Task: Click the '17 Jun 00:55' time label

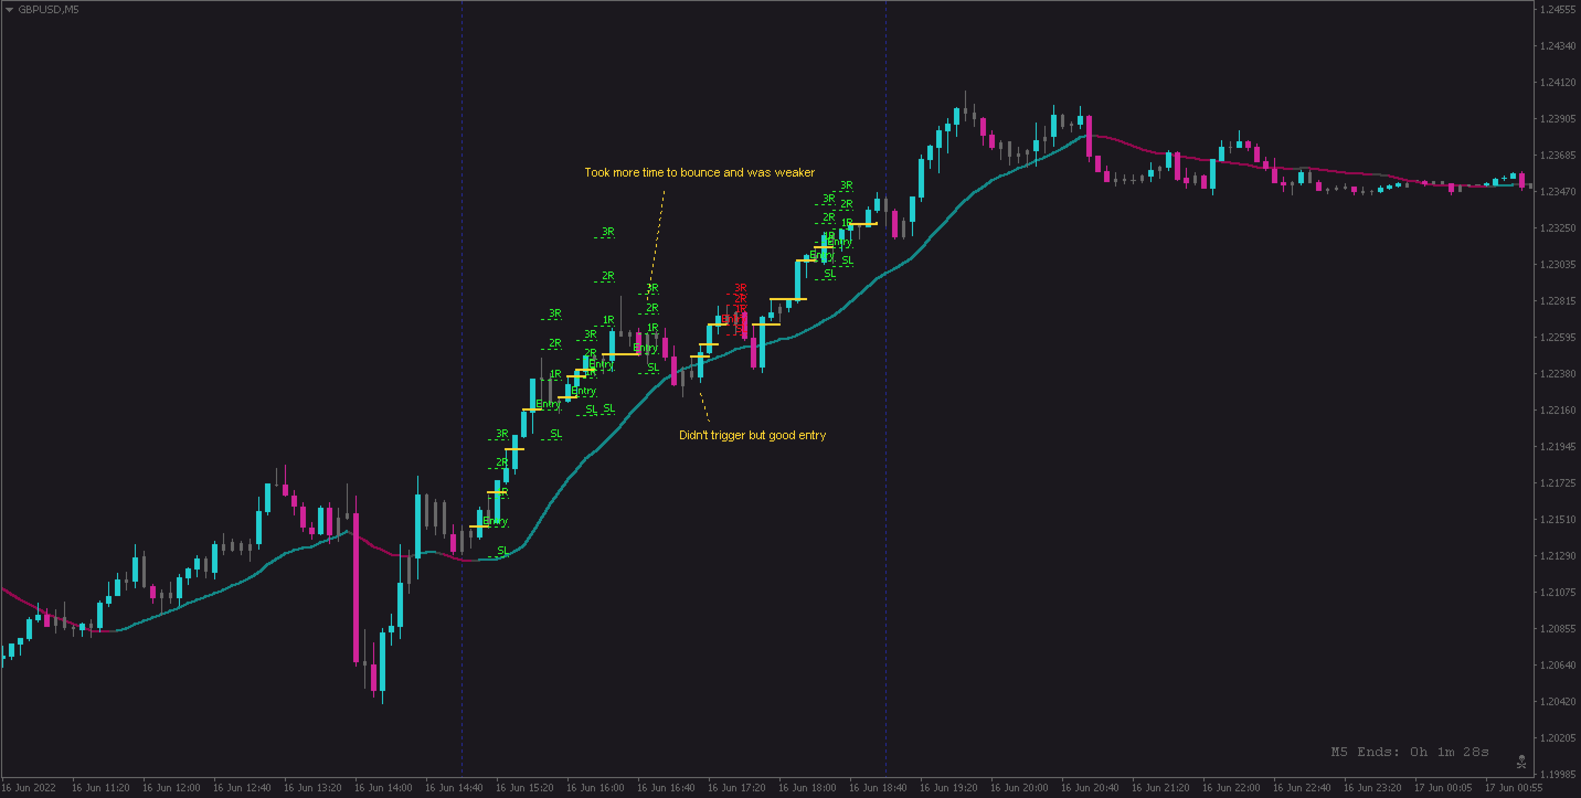Action: click(x=1513, y=788)
